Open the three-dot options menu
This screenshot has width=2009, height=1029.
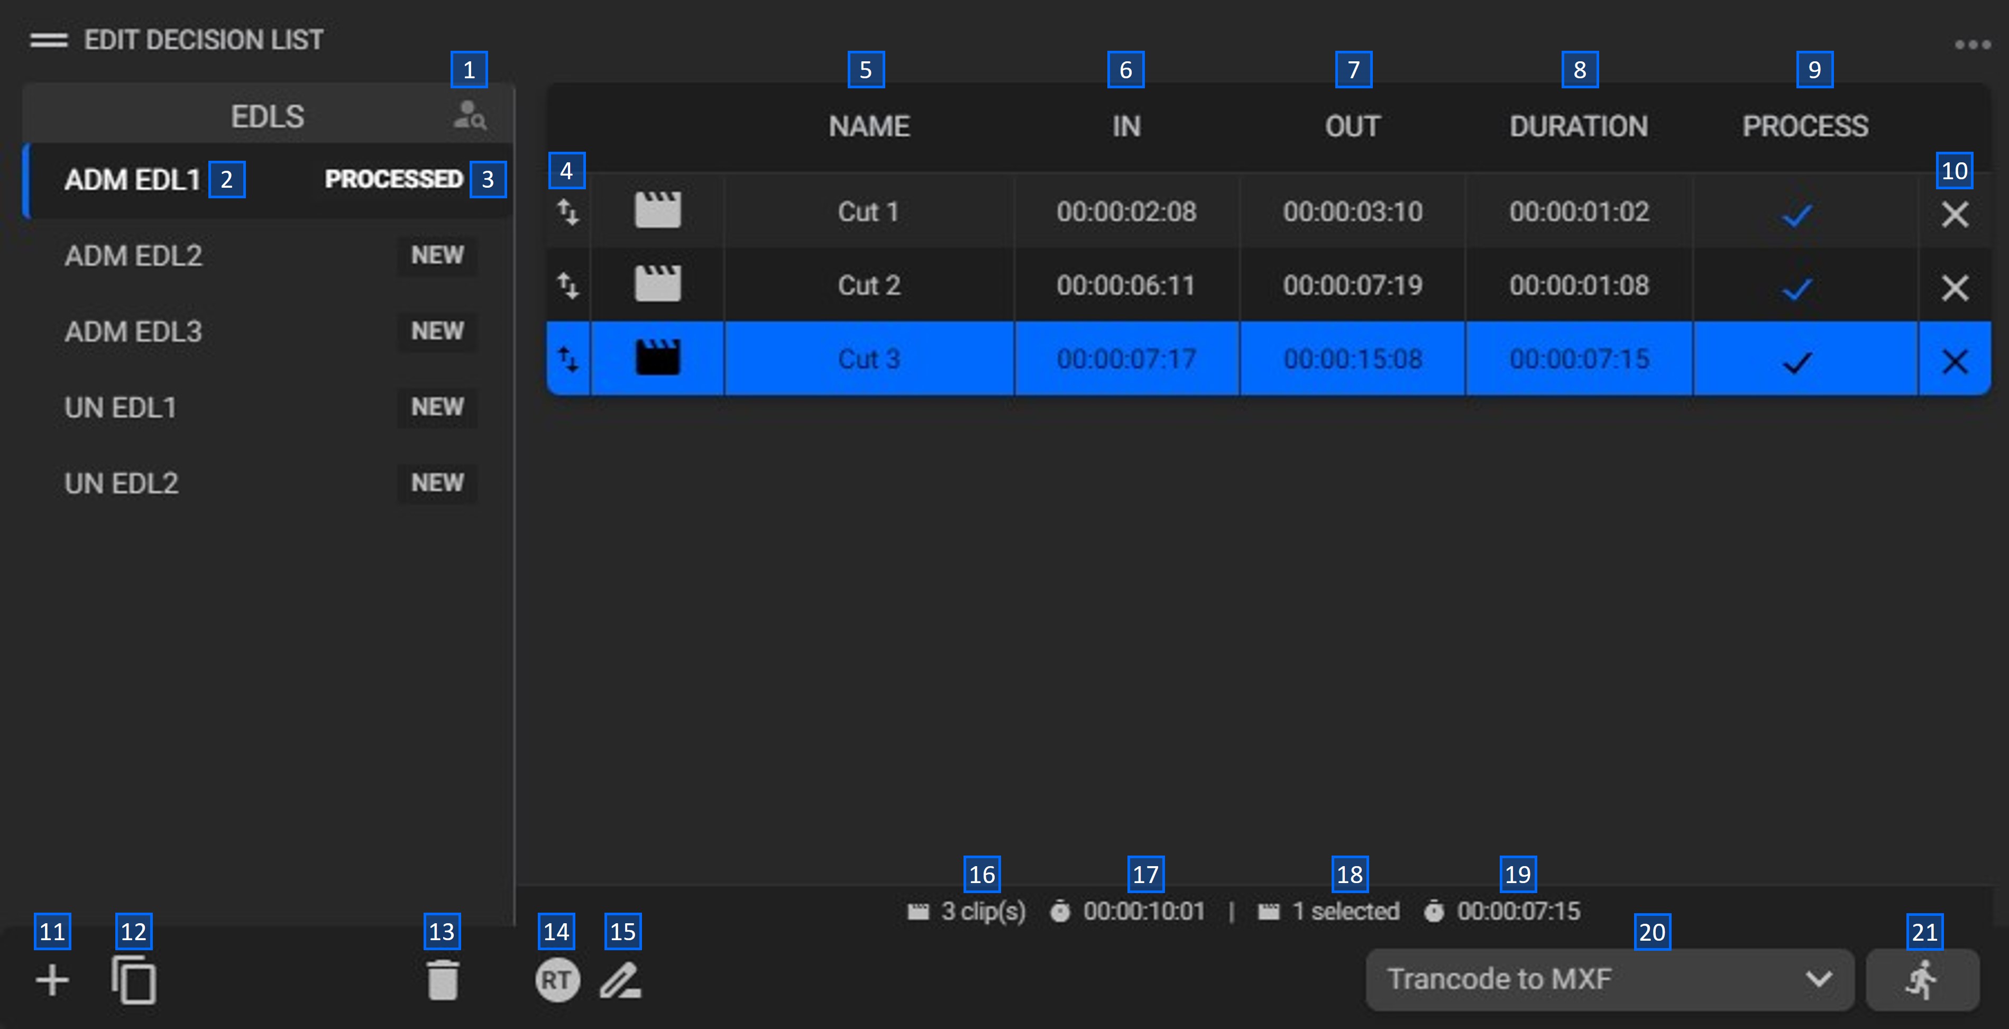coord(1973,44)
